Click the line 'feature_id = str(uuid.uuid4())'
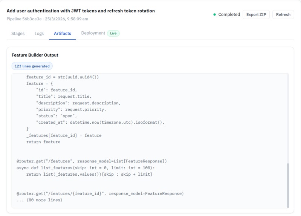The height and width of the screenshot is (216, 301). [63, 77]
